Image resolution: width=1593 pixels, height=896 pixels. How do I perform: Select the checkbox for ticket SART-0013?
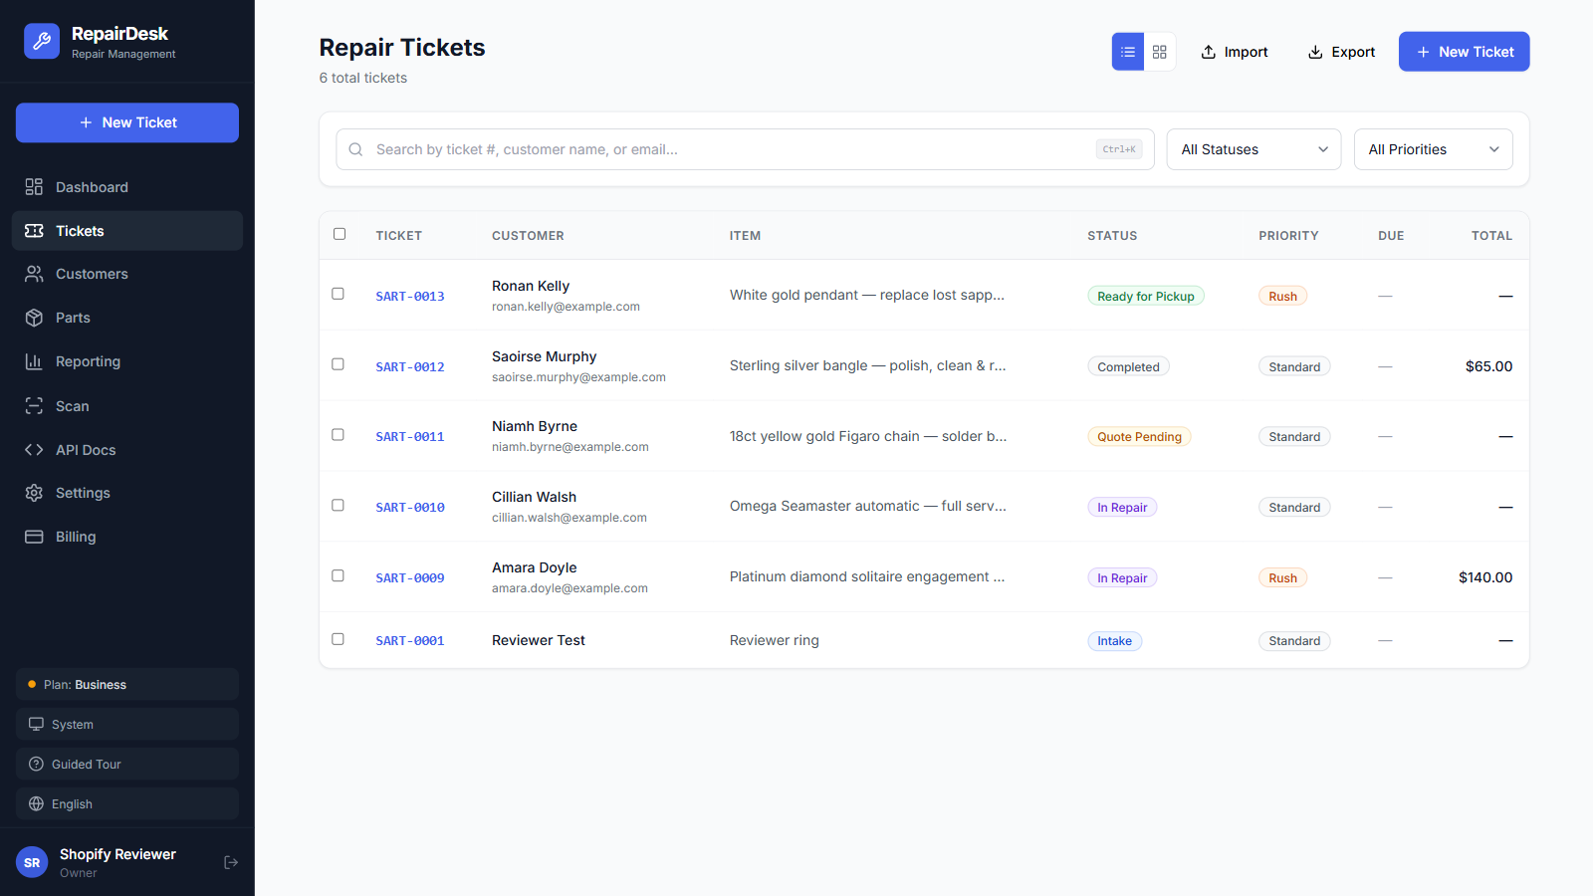coord(339,294)
